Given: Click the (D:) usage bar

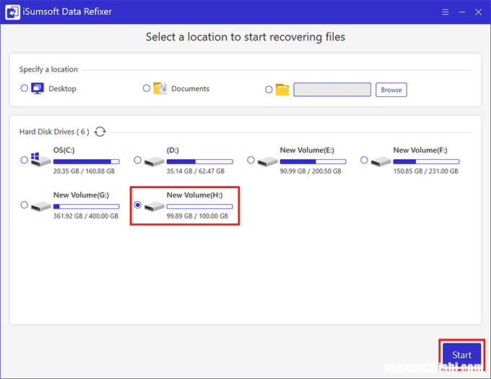Looking at the screenshot, I should 200,161.
